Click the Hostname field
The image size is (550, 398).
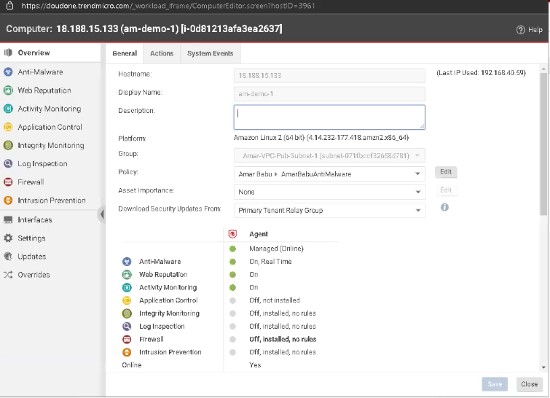329,76
